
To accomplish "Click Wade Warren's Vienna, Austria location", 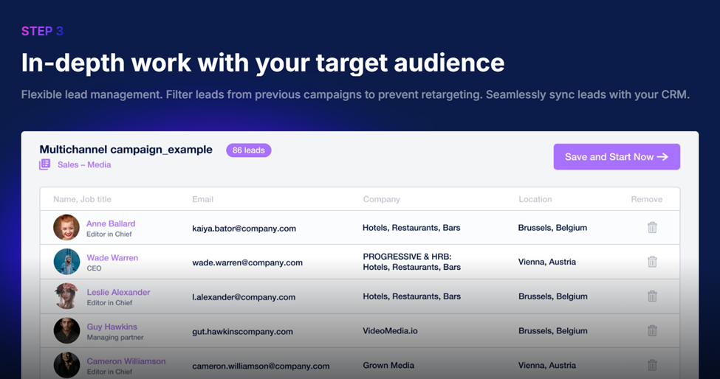I will click(x=547, y=262).
